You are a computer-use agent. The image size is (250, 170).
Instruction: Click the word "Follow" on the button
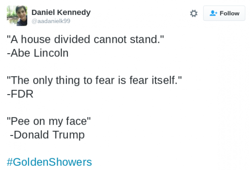(230, 13)
